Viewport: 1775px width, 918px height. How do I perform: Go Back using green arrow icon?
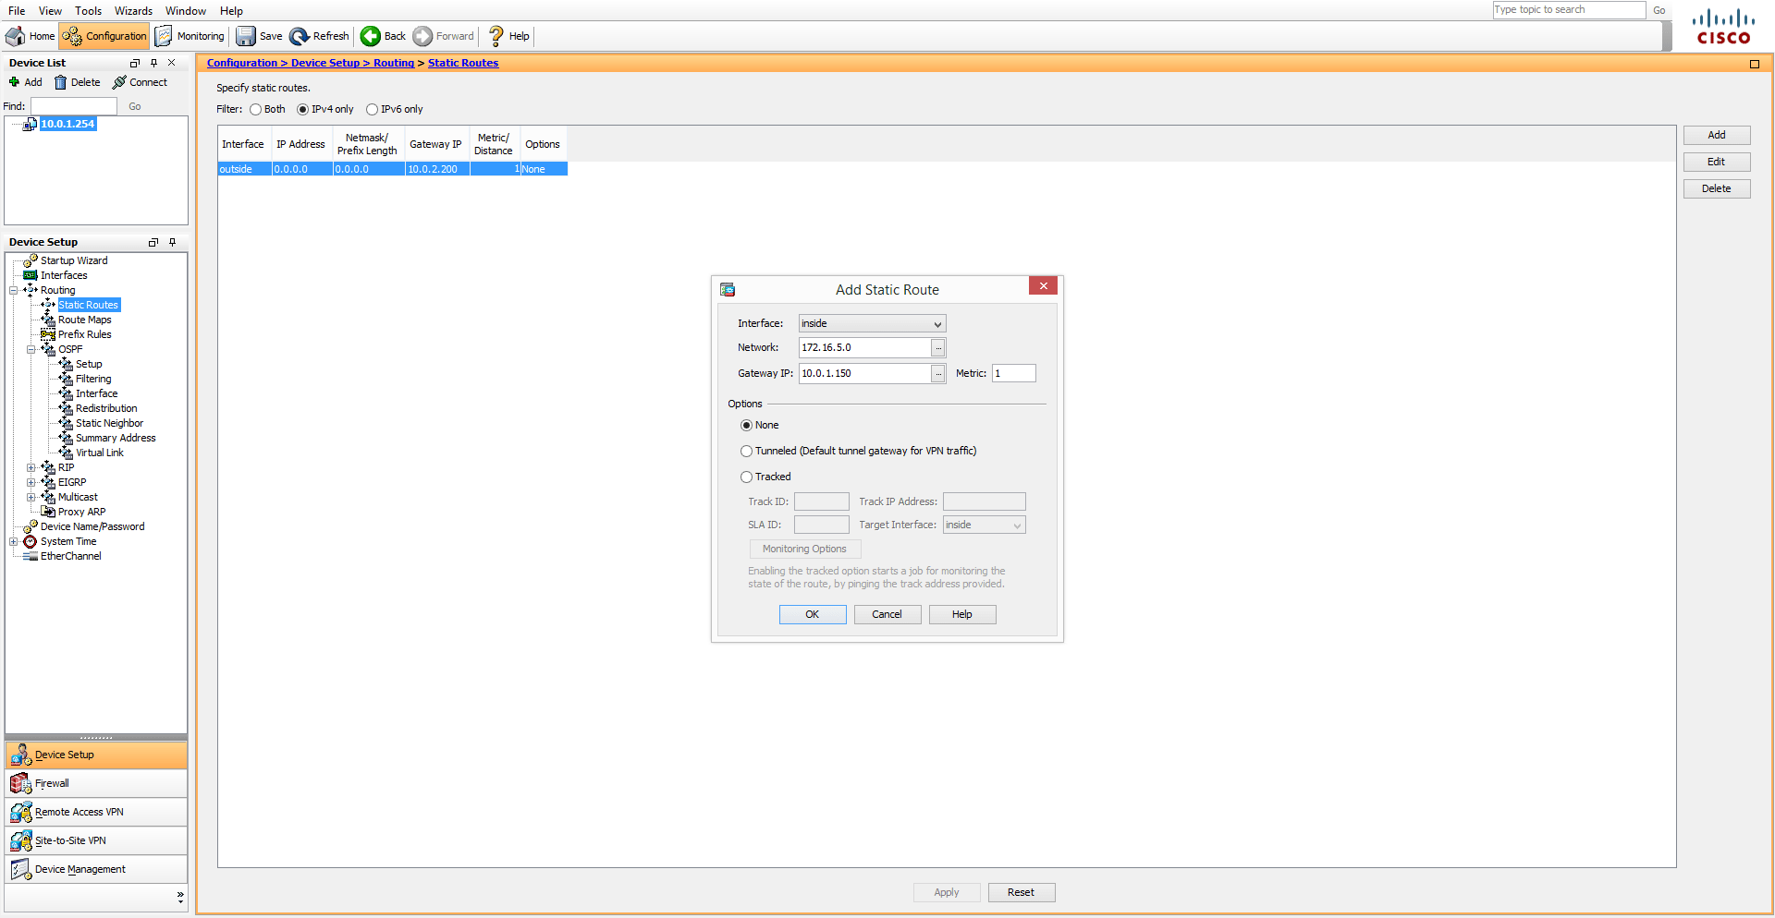click(x=370, y=36)
